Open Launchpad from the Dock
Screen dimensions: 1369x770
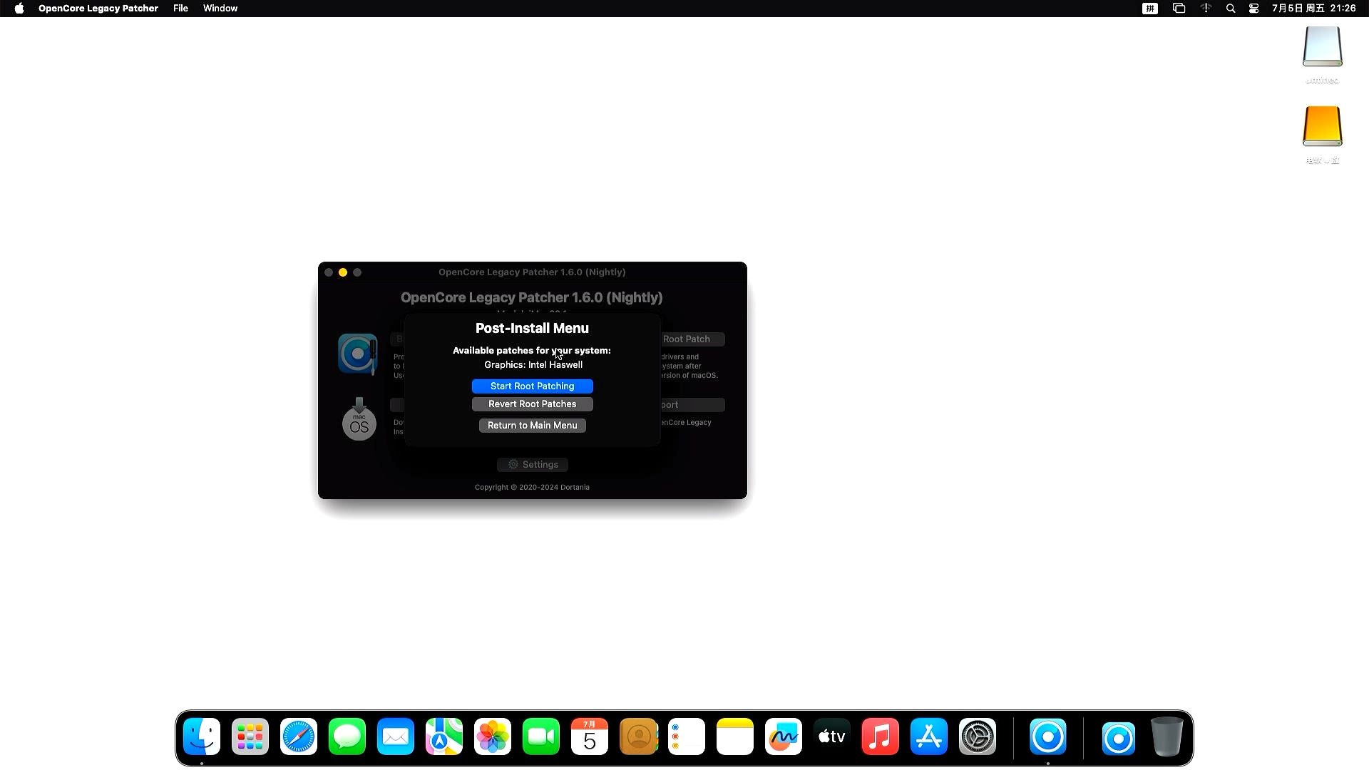250,736
